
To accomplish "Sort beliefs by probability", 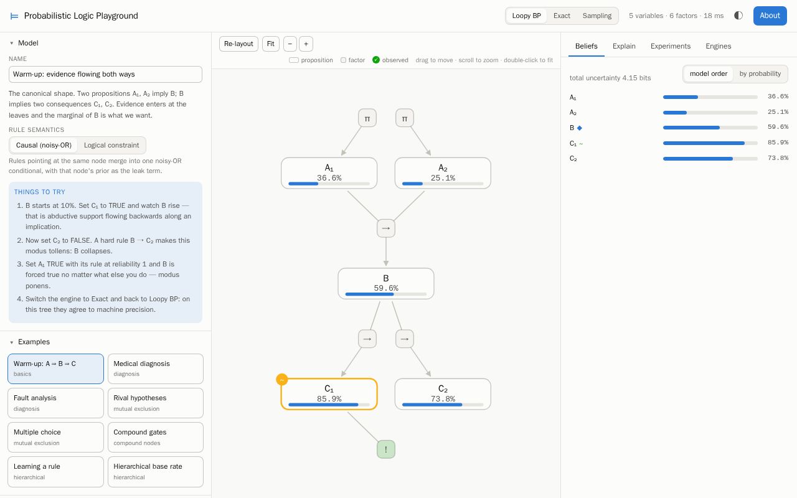I will [760, 73].
